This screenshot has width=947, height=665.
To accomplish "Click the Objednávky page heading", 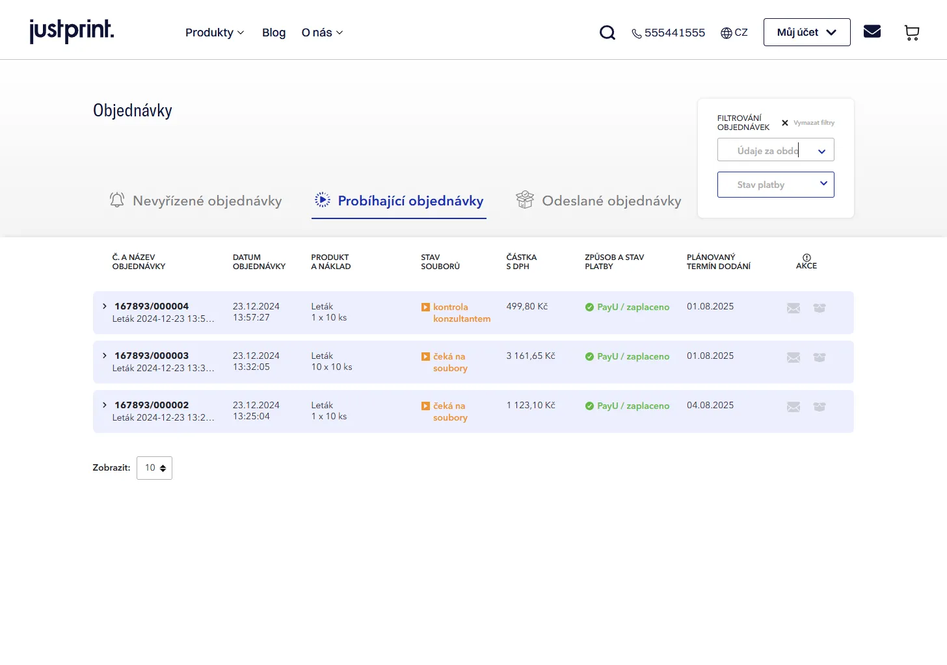I will pyautogui.click(x=133, y=111).
